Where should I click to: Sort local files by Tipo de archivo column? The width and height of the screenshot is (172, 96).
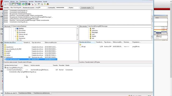pyautogui.click(x=38, y=43)
